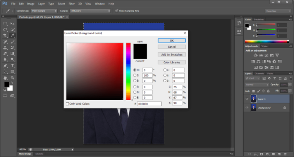Select the Eraser tool

pyautogui.click(x=5, y=53)
